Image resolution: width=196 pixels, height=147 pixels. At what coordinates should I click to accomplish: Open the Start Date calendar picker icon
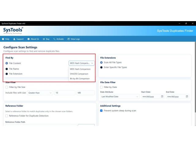[162, 96]
